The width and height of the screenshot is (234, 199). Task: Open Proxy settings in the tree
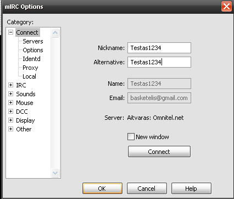(30, 68)
